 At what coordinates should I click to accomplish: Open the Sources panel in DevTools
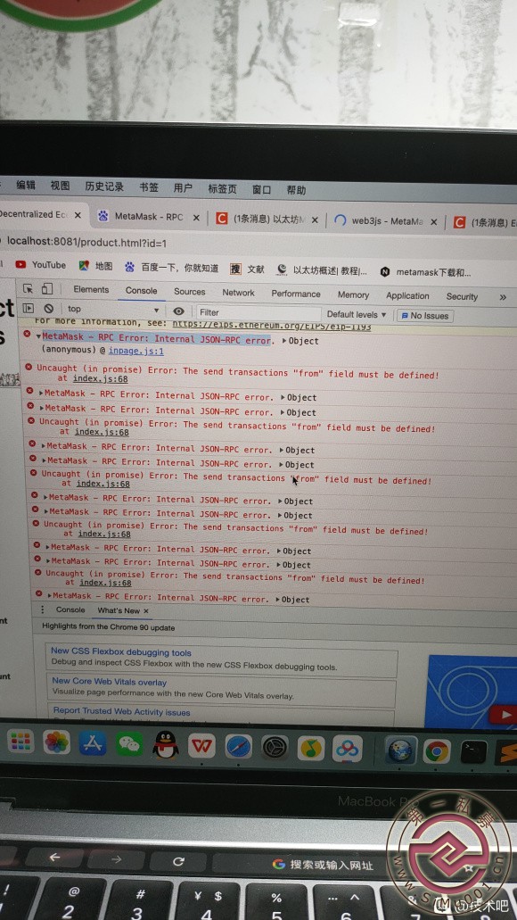pyautogui.click(x=189, y=292)
